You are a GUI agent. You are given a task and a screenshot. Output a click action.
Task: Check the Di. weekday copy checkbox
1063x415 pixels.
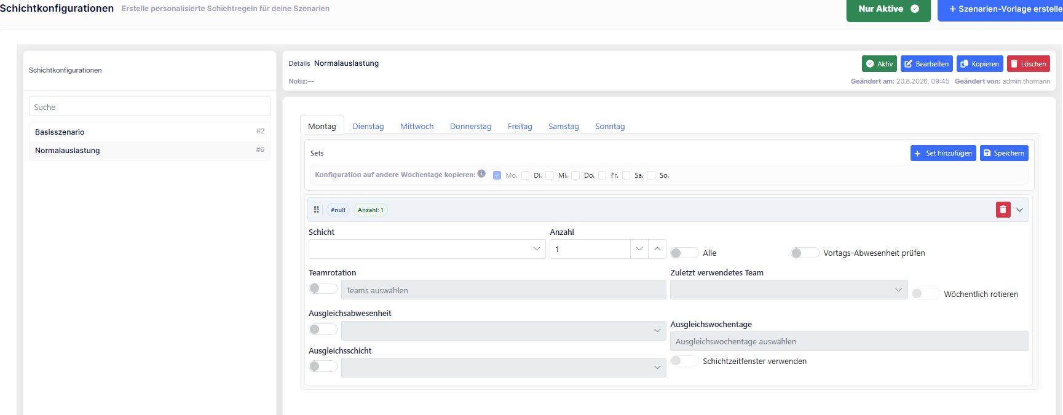[526, 175]
